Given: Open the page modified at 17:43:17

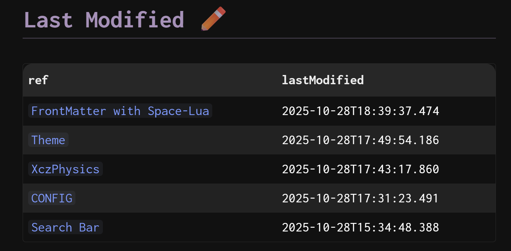Looking at the screenshot, I should [65, 169].
